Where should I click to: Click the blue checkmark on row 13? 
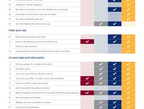[115, 64]
